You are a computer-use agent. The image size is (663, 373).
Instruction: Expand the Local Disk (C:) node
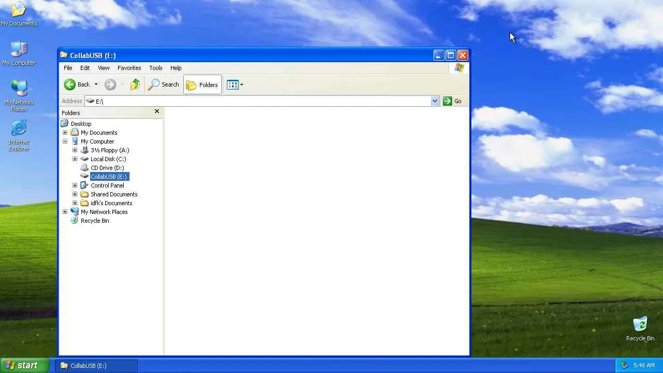tap(75, 159)
